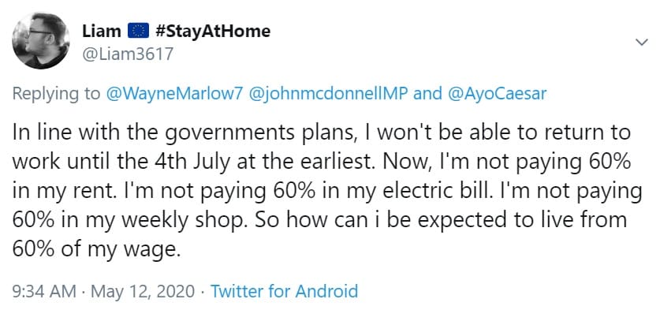The image size is (660, 310).
Task: Click tweet line beginning 60% in my weekly
Action: point(319,220)
